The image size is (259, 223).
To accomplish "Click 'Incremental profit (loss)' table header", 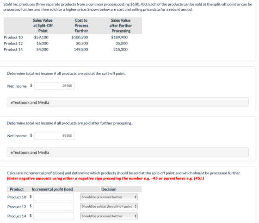I will coord(52,189).
